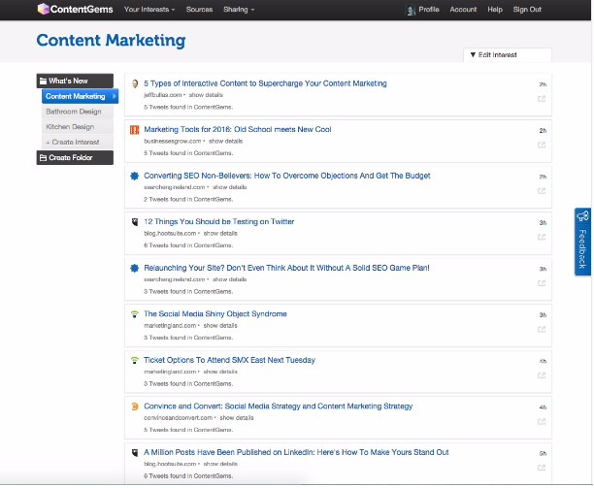Open 12 Things You Should be Testing on Twitter
This screenshot has width=594, height=488.
[219, 222]
